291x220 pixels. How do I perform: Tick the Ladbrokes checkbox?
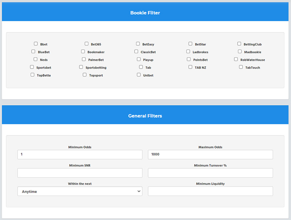click(188, 51)
